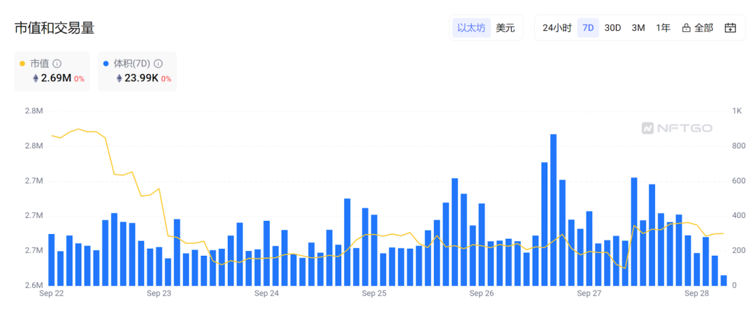Click the first volume bar at Sep 22
Screen dimensions: 755x311
52,259
